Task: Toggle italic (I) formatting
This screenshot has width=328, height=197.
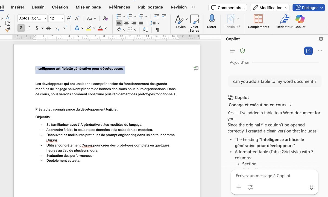Action: [x=29, y=28]
